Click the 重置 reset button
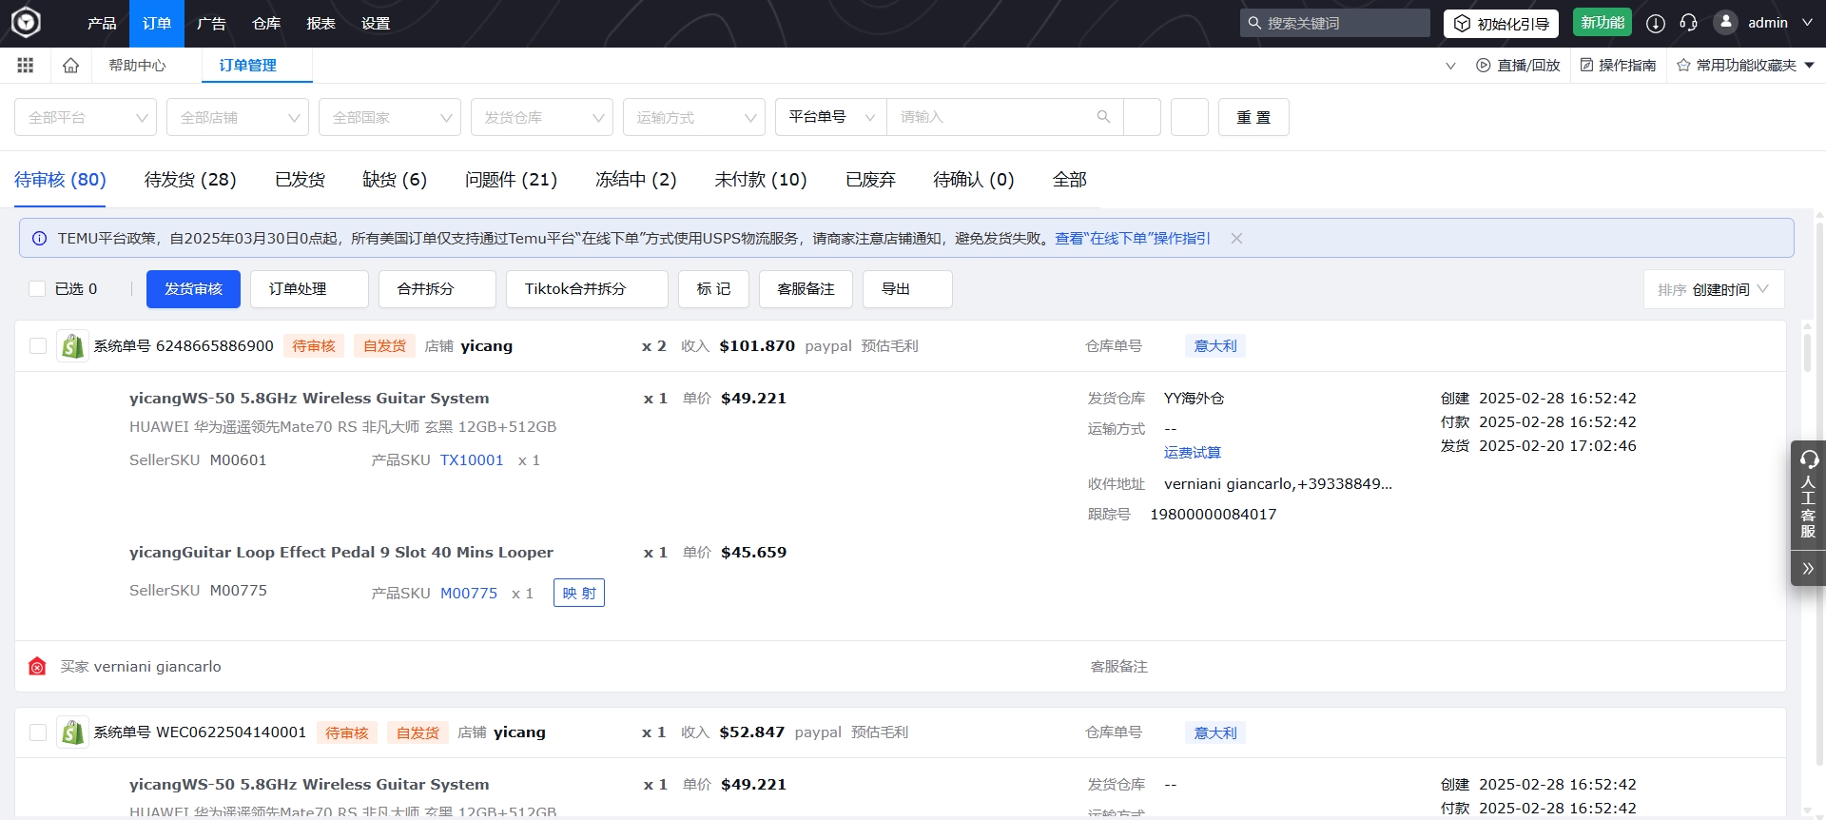 coord(1253,117)
